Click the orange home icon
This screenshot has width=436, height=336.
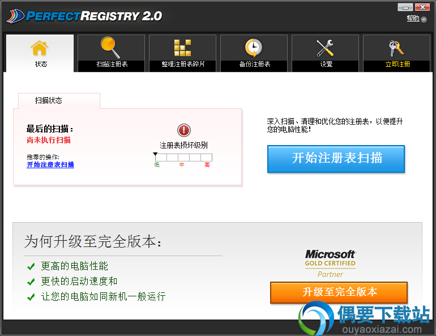point(40,48)
